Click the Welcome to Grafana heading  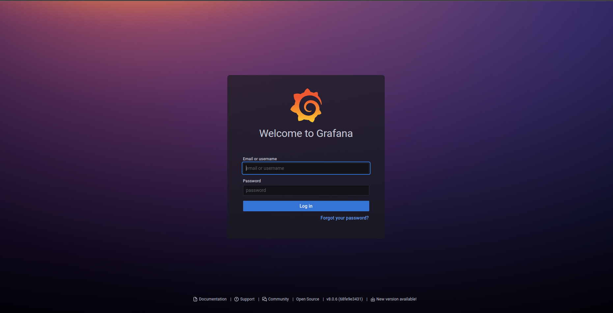coord(306,134)
